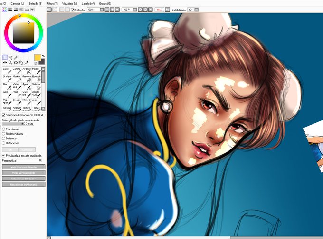This screenshot has width=323, height=239.
Task: Click Rotacionar 90° Anti-H button
Action: [23, 179]
